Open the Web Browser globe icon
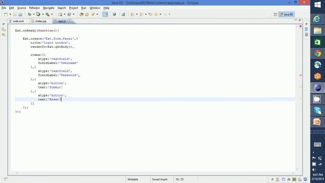Image resolution: width=325 pixels, height=183 pixels. tap(114, 14)
